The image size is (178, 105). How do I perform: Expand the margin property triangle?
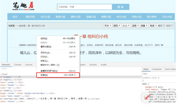coord(154,87)
